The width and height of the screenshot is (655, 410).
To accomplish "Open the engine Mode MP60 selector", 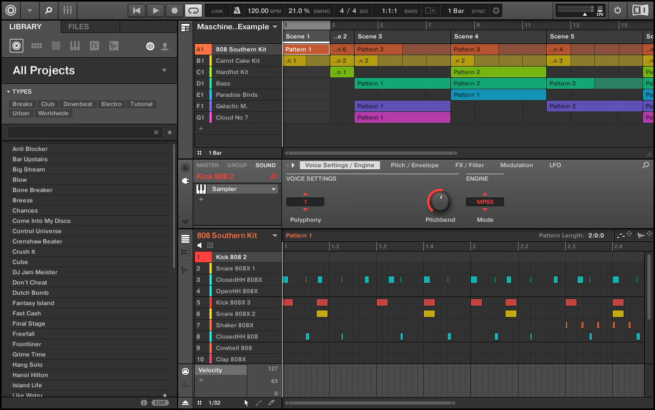I will (x=485, y=202).
